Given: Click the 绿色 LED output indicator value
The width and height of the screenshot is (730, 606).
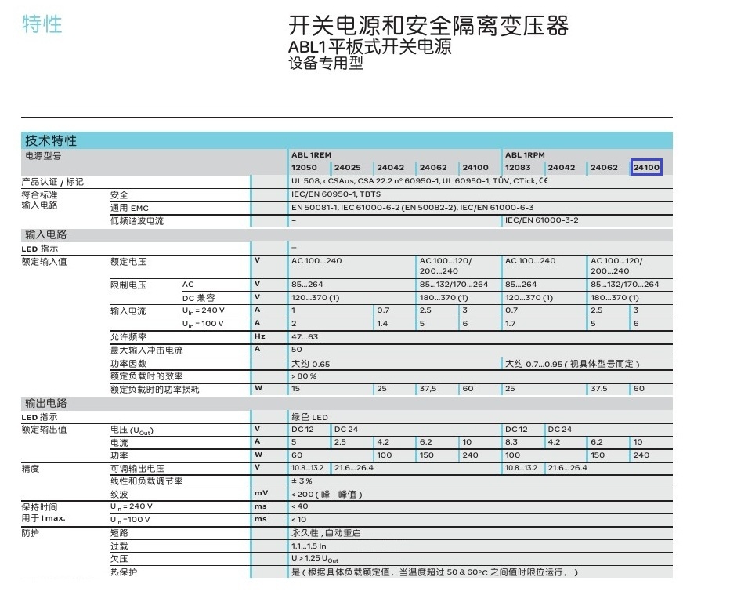Looking at the screenshot, I should pyautogui.click(x=309, y=417).
